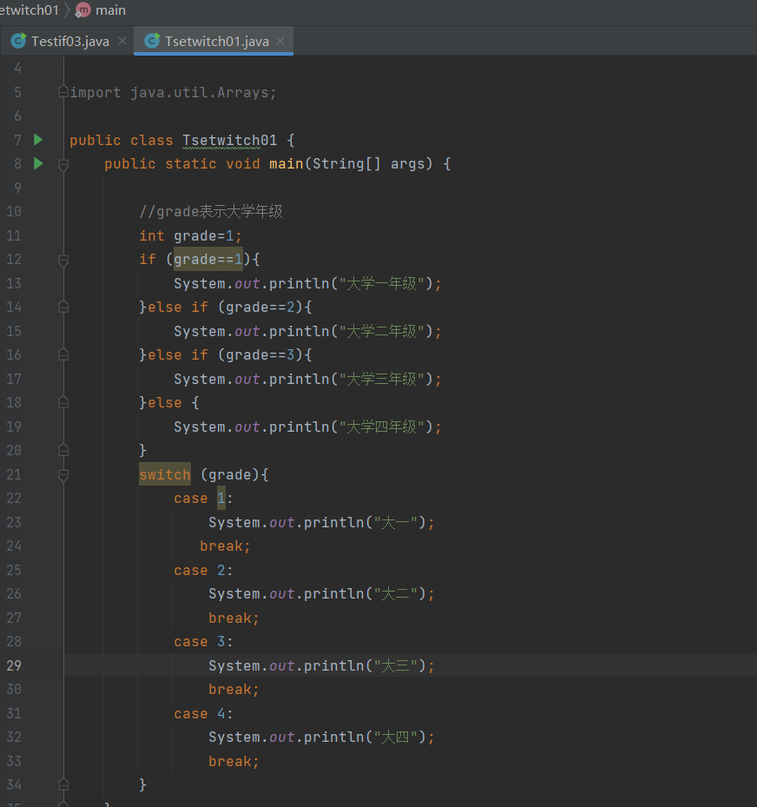The height and width of the screenshot is (807, 757).
Task: Click the void keyword in main signature
Action: coord(243,163)
